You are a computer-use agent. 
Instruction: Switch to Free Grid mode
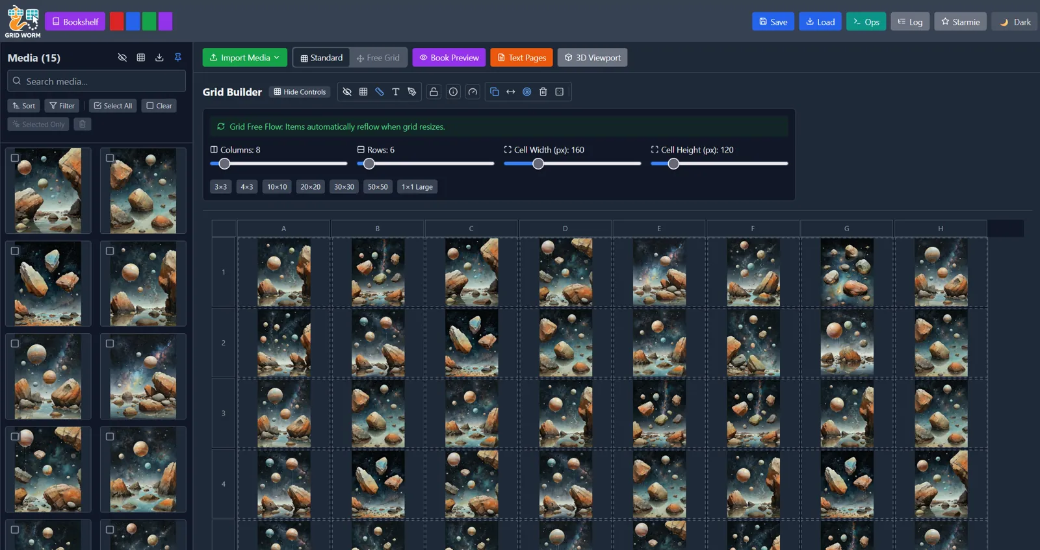pyautogui.click(x=378, y=58)
